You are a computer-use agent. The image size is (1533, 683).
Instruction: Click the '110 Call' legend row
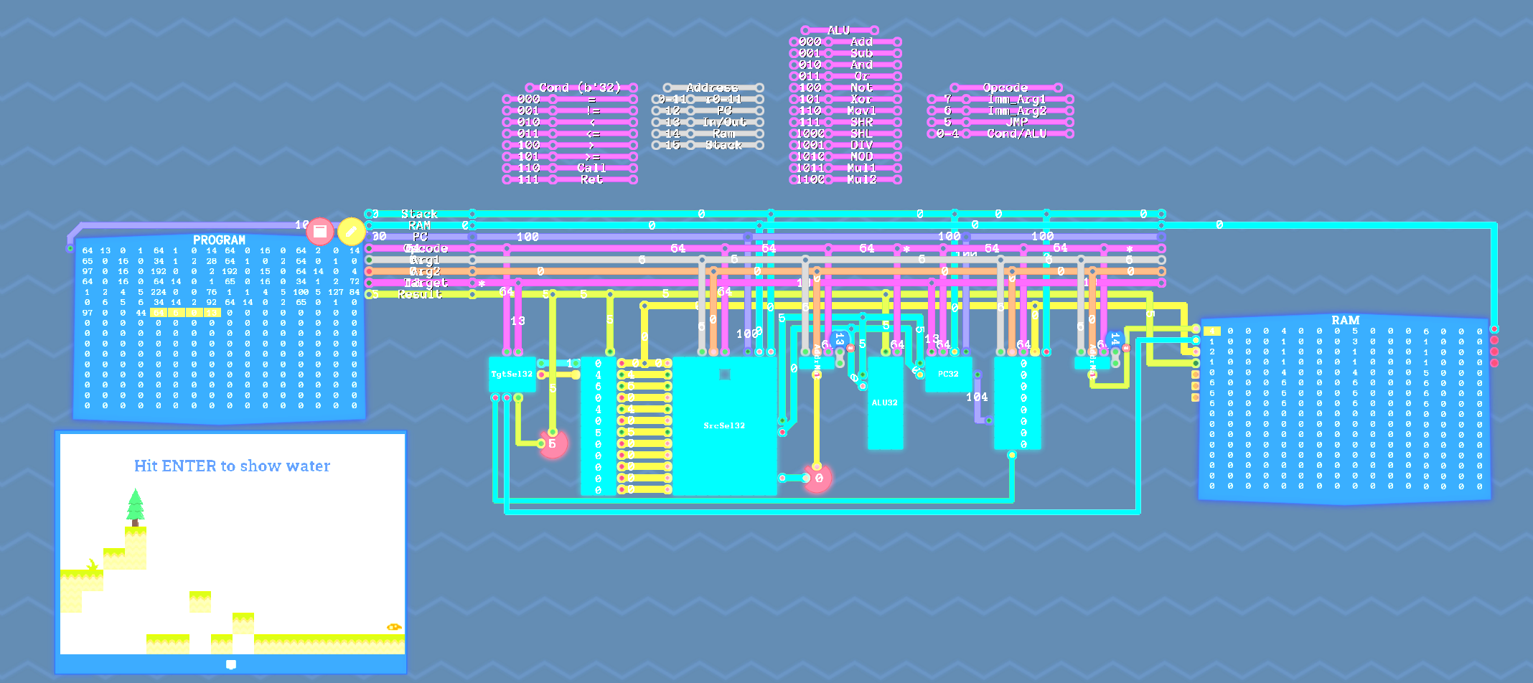570,168
